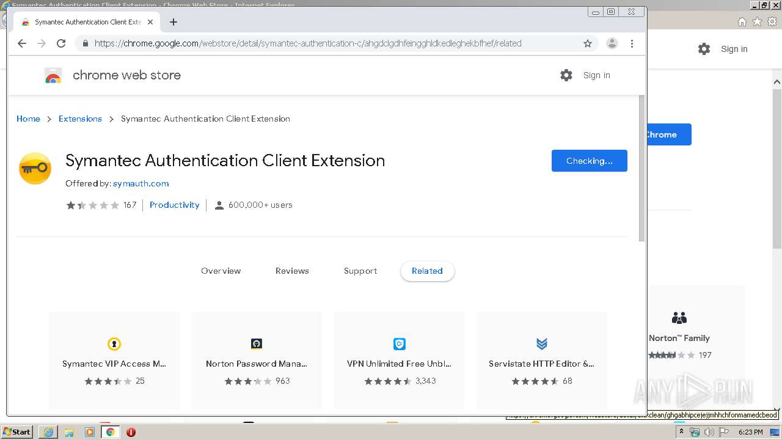Click the Symantec VIP Access icon
The height and width of the screenshot is (440, 782).
coord(114,343)
